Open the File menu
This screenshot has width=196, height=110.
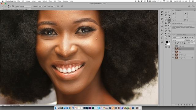[x=18, y=1]
